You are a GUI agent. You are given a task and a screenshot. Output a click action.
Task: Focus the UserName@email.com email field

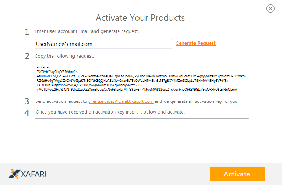(x=104, y=44)
